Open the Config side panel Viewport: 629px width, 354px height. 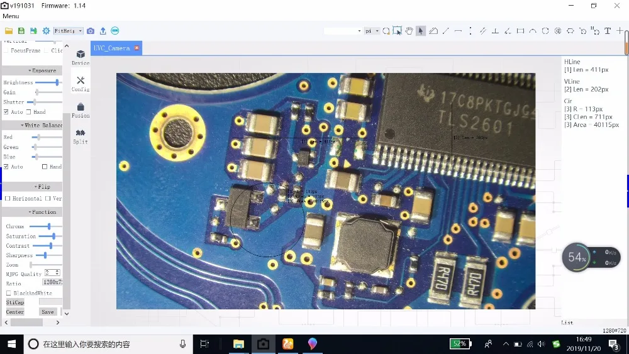pos(81,84)
